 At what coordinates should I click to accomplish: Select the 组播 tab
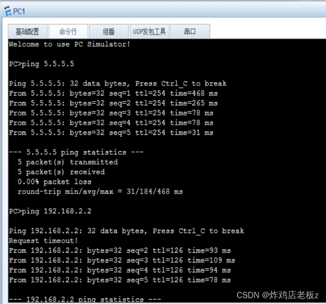pyautogui.click(x=109, y=32)
